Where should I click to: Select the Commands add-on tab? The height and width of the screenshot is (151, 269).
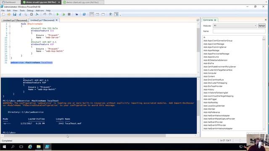[208, 20]
